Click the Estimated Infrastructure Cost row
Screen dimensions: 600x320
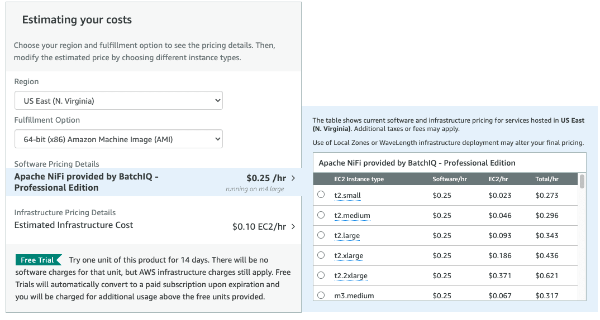tap(154, 225)
